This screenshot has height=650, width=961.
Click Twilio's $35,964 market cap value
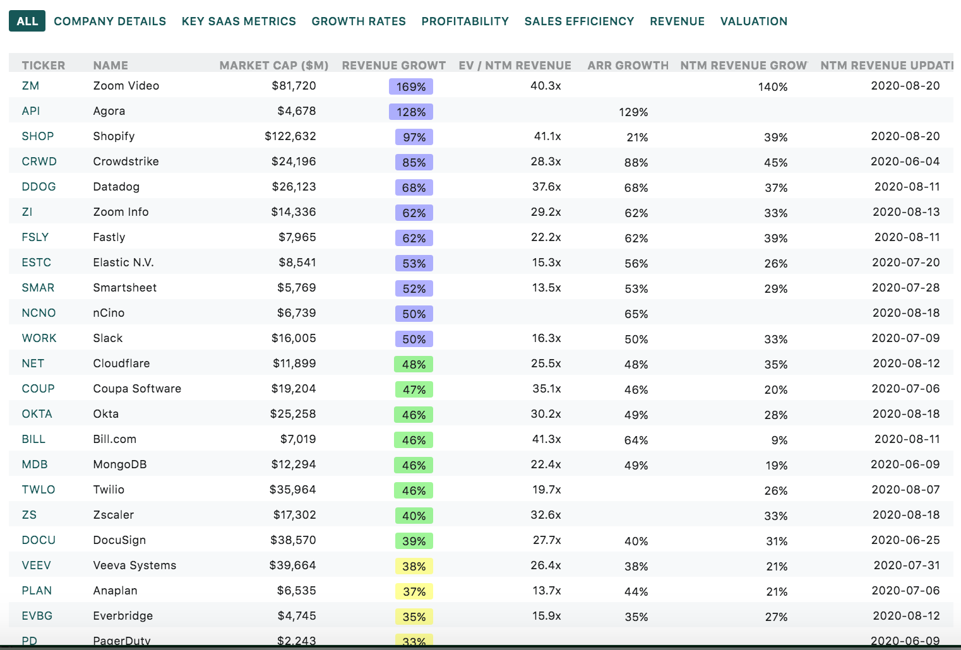pyautogui.click(x=293, y=490)
